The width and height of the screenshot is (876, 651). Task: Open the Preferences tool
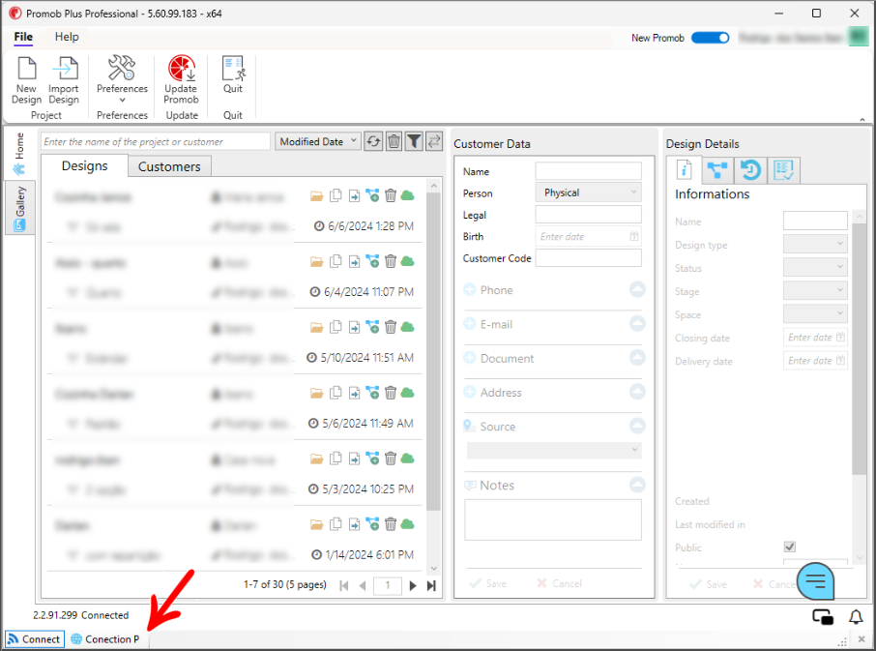coord(122,78)
